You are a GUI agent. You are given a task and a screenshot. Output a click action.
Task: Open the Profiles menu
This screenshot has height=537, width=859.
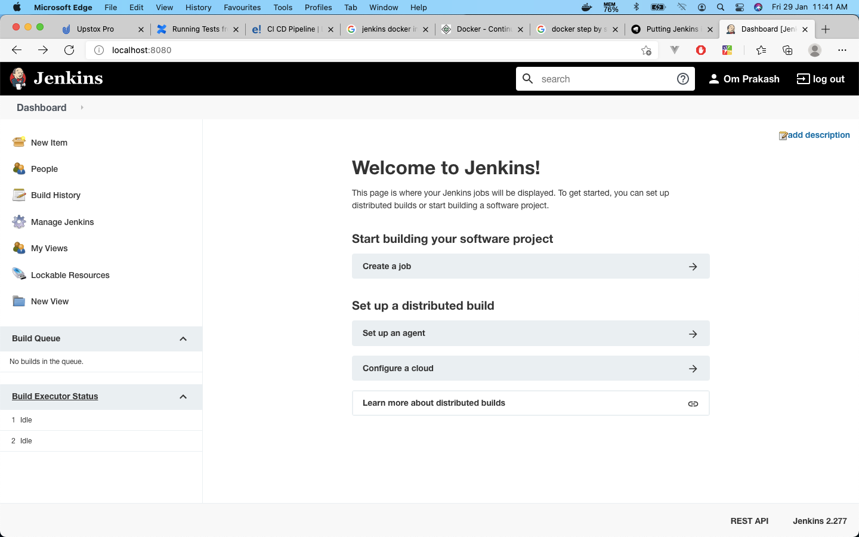point(319,7)
